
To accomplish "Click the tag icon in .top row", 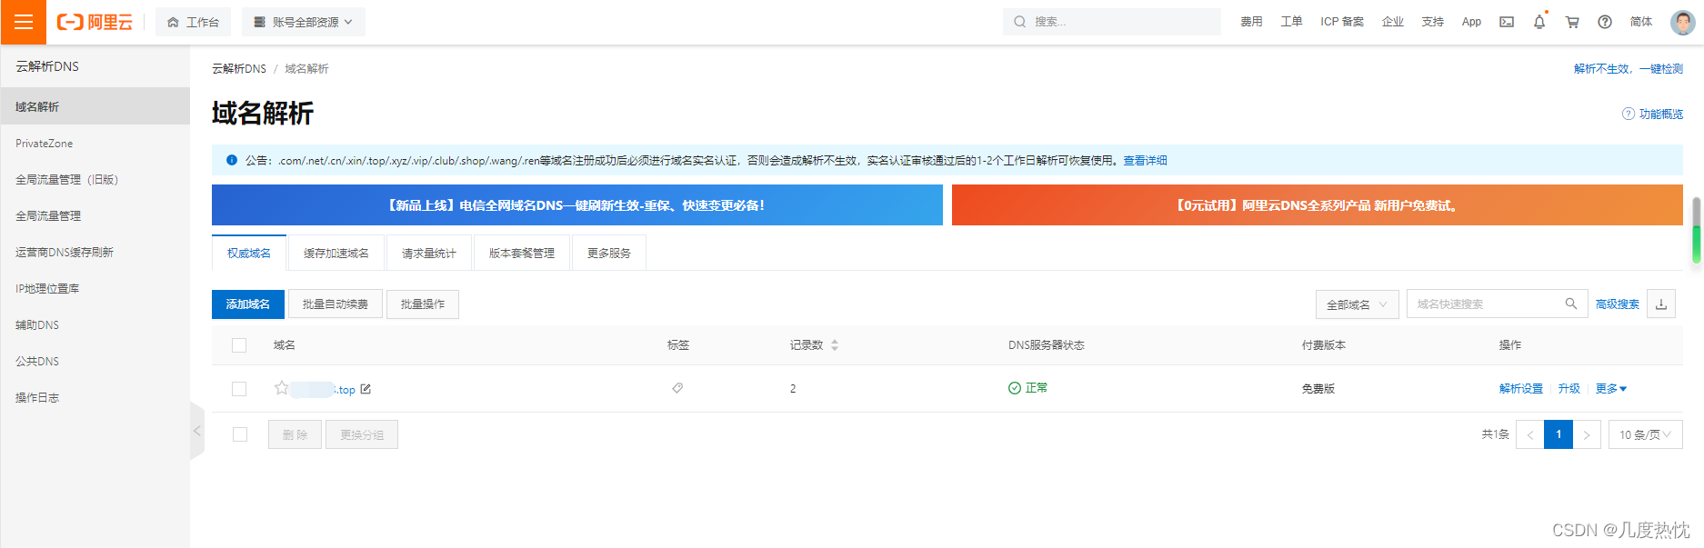I will pyautogui.click(x=677, y=388).
